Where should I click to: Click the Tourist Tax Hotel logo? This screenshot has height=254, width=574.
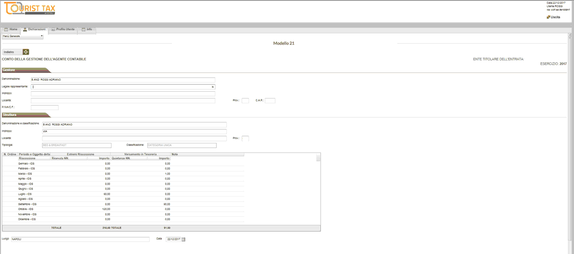pos(28,8)
